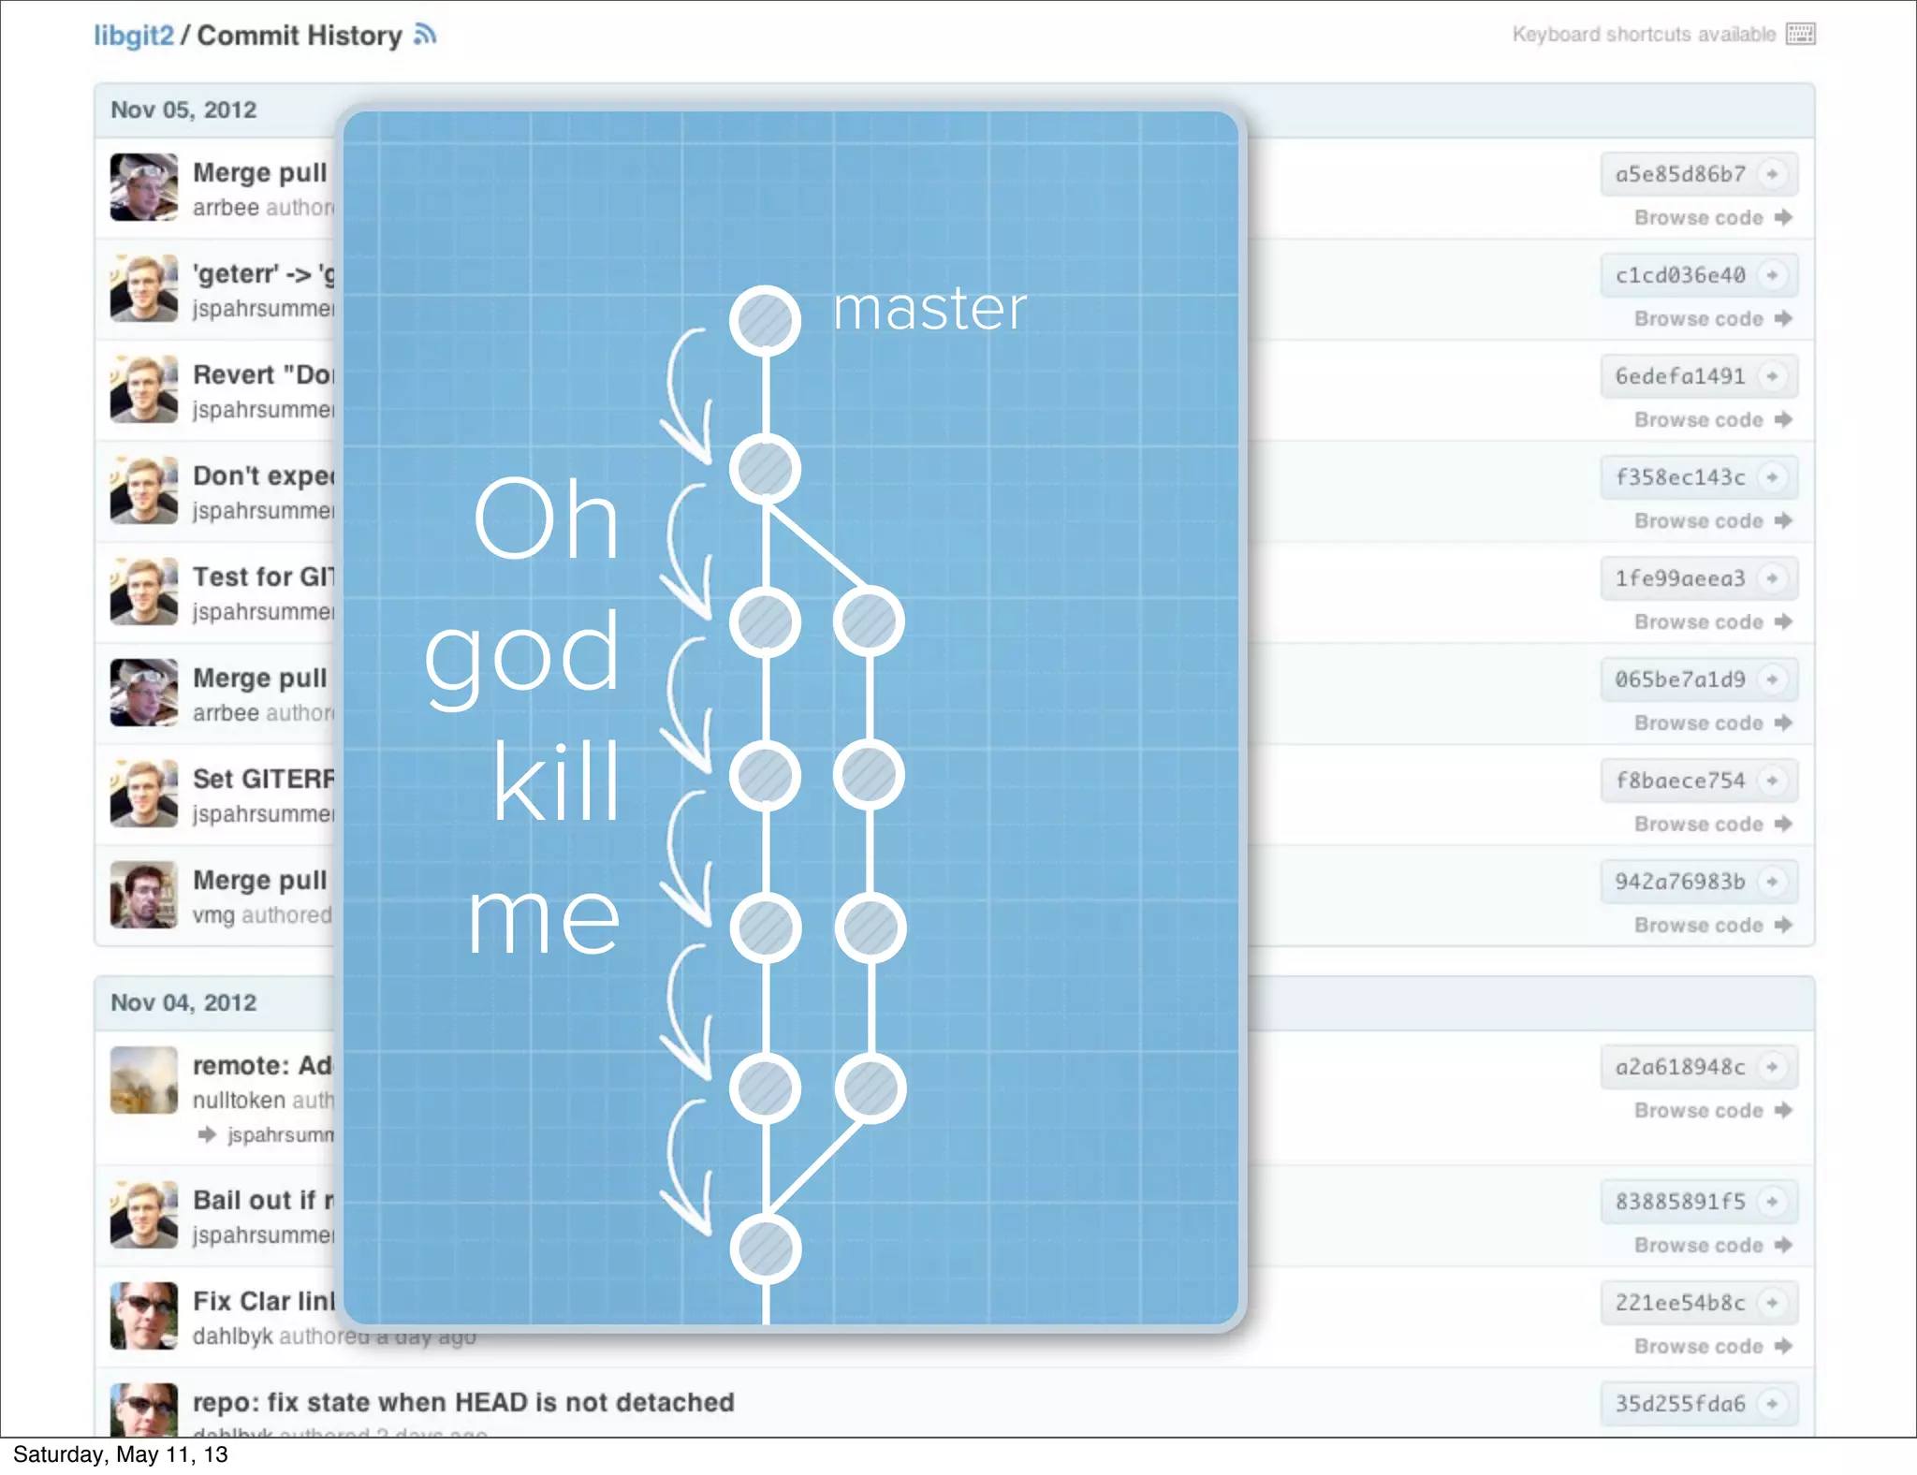1917x1475 pixels.
Task: Click vmg avatar on Merge pull commit
Action: [x=143, y=895]
